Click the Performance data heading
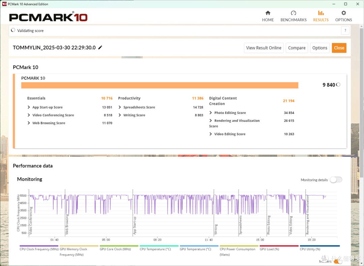Screen dimensions: 364x266 click(33, 166)
